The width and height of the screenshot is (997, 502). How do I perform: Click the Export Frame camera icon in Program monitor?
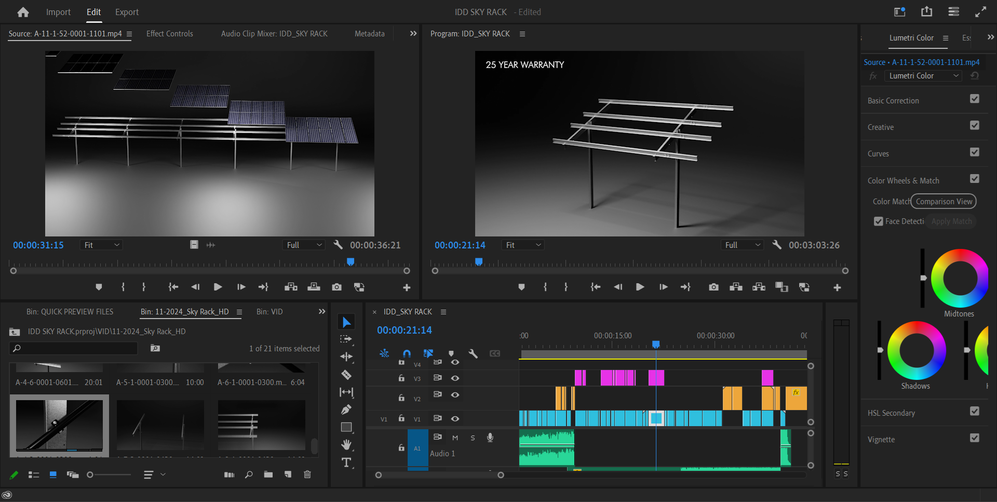click(x=713, y=287)
